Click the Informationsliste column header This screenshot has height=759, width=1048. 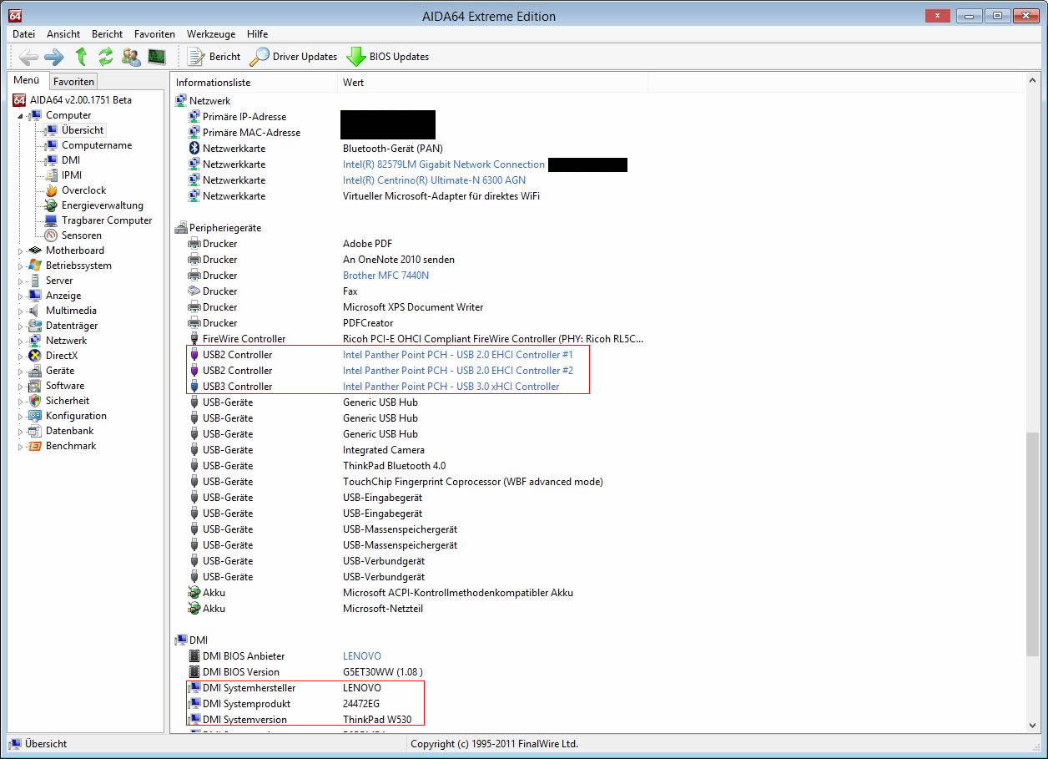pyautogui.click(x=254, y=83)
